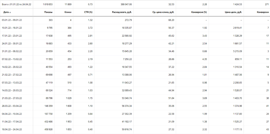Sort table by Показы column header
The width and height of the screenshot is (270, 134).
pyautogui.click(x=48, y=12)
